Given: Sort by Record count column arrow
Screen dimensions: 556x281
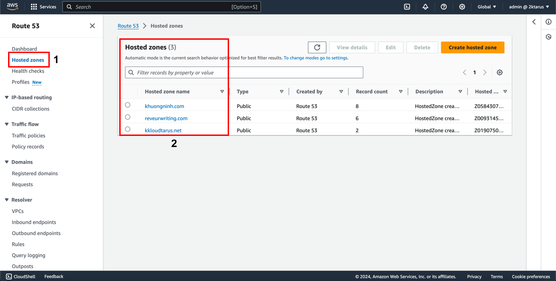Looking at the screenshot, I should [x=401, y=91].
